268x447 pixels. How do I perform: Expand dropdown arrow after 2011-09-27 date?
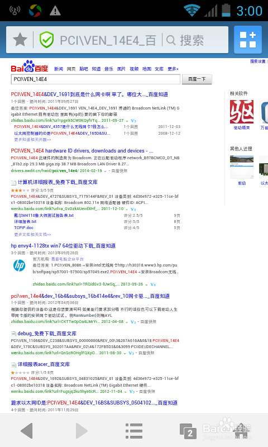tap(127, 121)
